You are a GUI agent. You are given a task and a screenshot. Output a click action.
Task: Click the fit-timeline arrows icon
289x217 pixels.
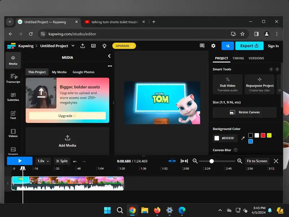point(184,161)
